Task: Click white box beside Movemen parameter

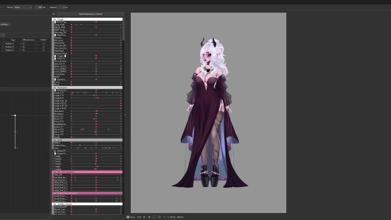Action: (55, 90)
